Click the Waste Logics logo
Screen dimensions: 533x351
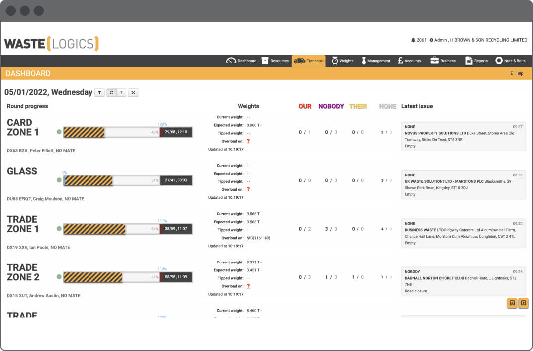tap(52, 44)
